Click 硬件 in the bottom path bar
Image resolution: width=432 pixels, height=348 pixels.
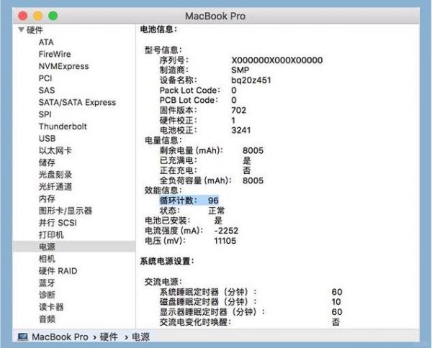coord(109,337)
